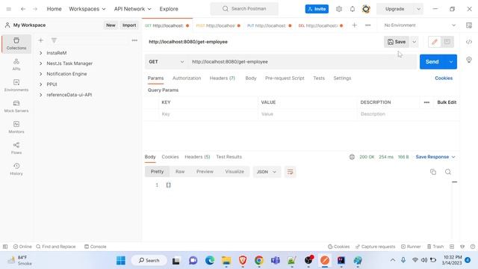Open the API Network menu
The image size is (478, 269).
coord(133,9)
